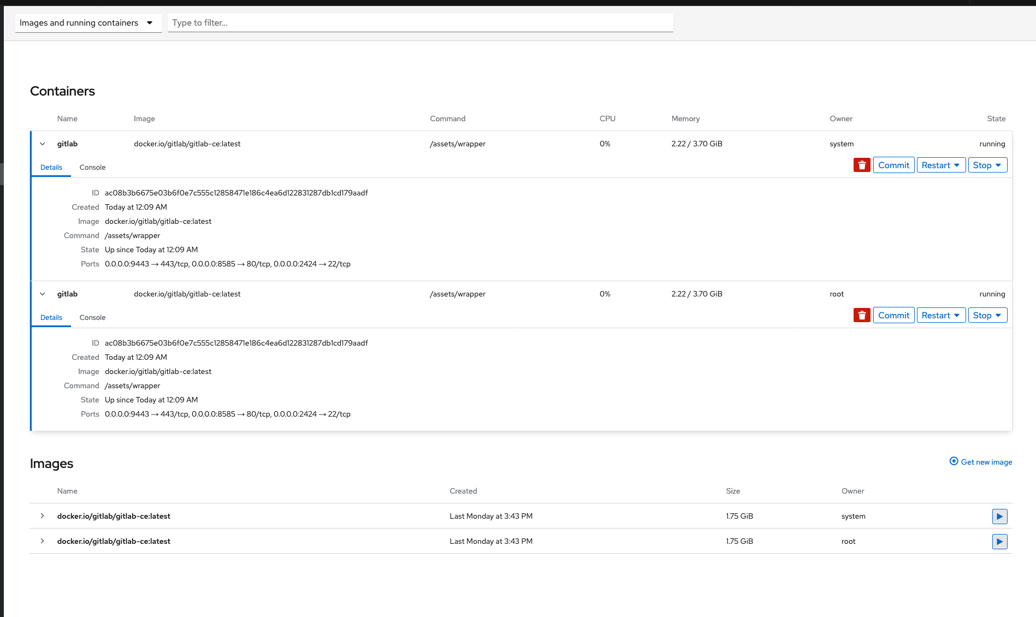
Task: Open the Restart options dropdown for root gitlab
Action: [957, 315]
